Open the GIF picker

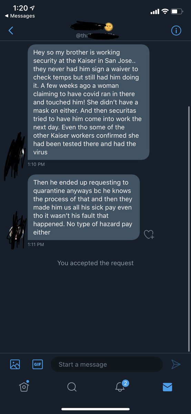[x=37, y=364]
